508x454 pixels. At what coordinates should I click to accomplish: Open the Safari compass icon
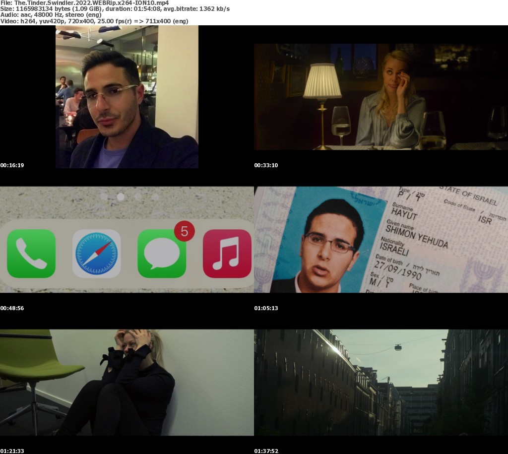point(97,254)
